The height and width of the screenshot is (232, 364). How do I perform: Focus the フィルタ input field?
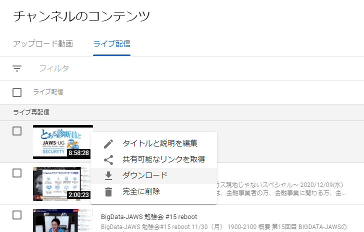(54, 68)
